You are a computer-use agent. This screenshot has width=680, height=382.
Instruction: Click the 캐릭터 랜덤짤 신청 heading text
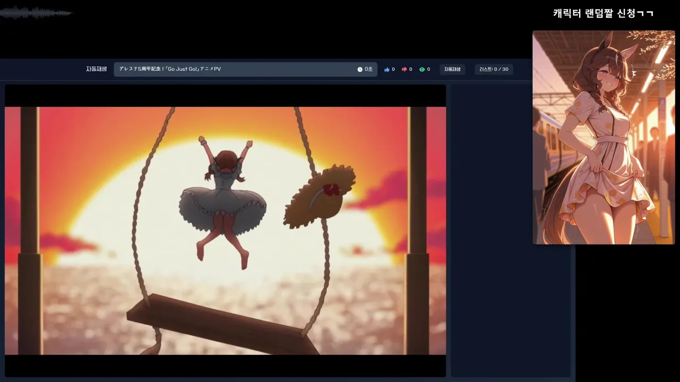click(x=603, y=13)
